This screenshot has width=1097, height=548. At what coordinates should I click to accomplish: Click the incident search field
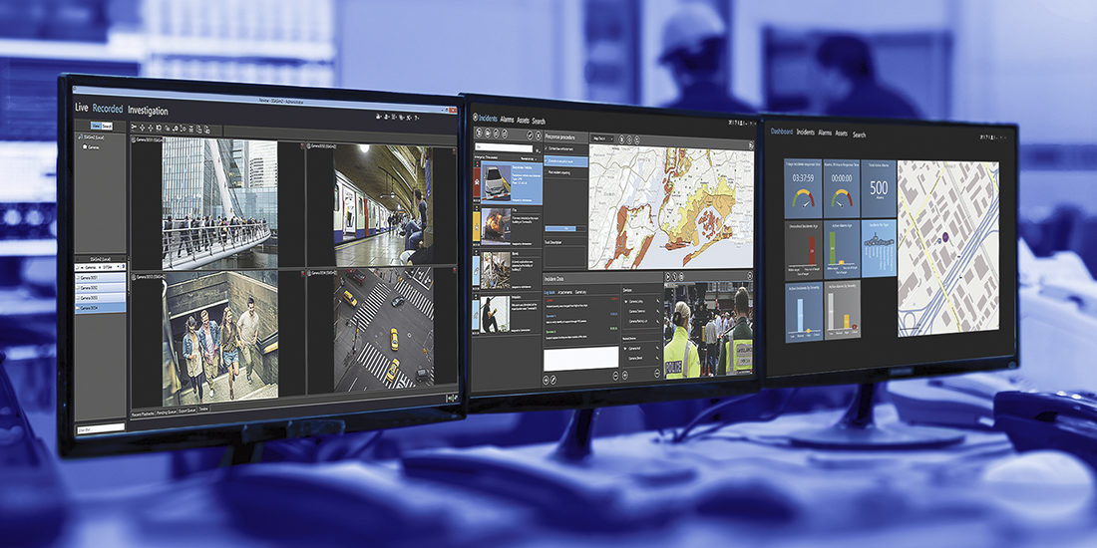pos(504,147)
